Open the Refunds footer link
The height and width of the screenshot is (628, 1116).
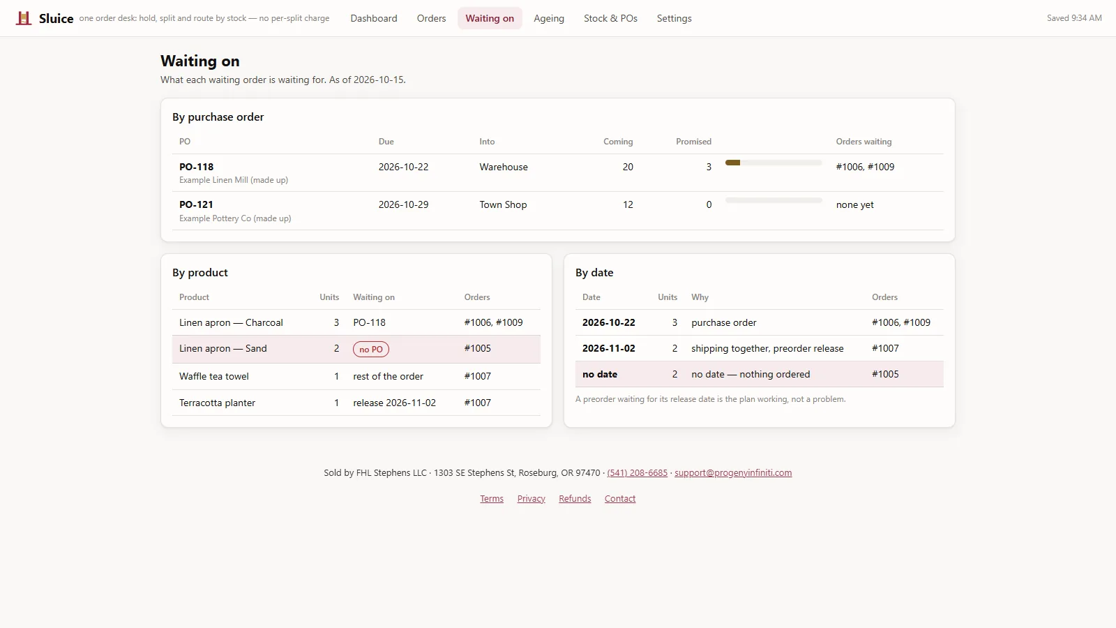coord(575,498)
